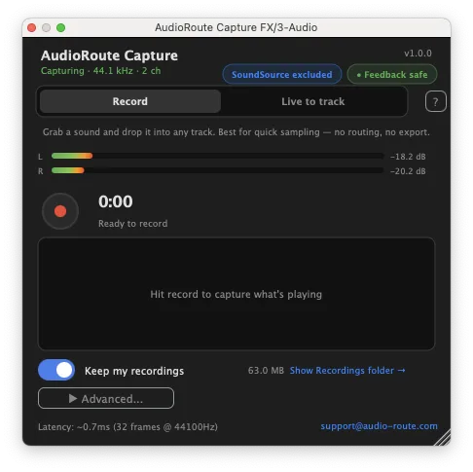Viewport: 473px width, 472px height.
Task: Start recording with the red record button
Action: 60,211
